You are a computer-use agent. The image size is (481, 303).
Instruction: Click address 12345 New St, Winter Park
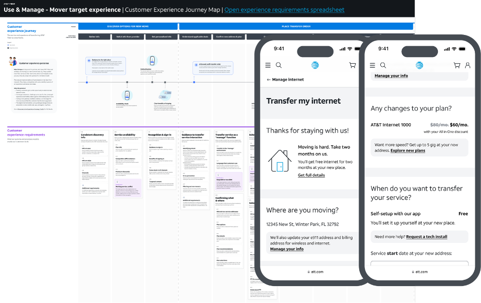(x=303, y=224)
